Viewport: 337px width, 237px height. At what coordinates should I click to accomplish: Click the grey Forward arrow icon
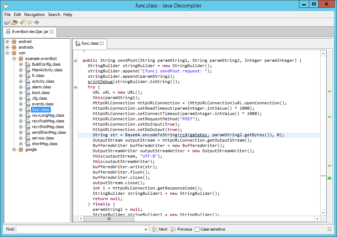pyautogui.click(x=37, y=22)
